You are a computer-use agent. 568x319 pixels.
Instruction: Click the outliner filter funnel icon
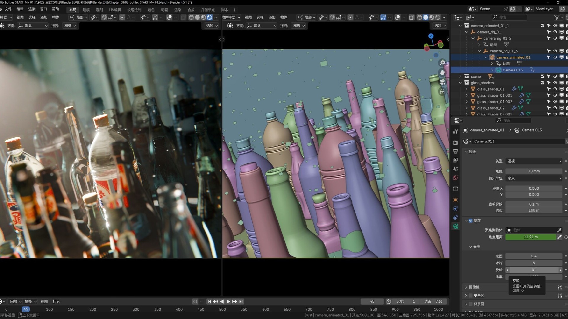coord(557,17)
